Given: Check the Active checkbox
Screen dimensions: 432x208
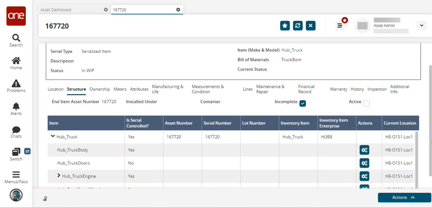Looking at the screenshot, I should [x=366, y=104].
